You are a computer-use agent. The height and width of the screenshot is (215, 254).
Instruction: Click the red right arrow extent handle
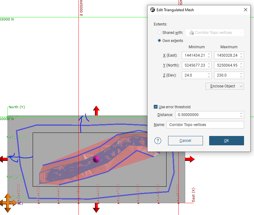(190, 159)
